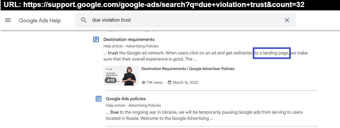Image resolution: width=340 pixels, height=128 pixels.
Task: Click the Google Ads Help title
Action: point(40,20)
